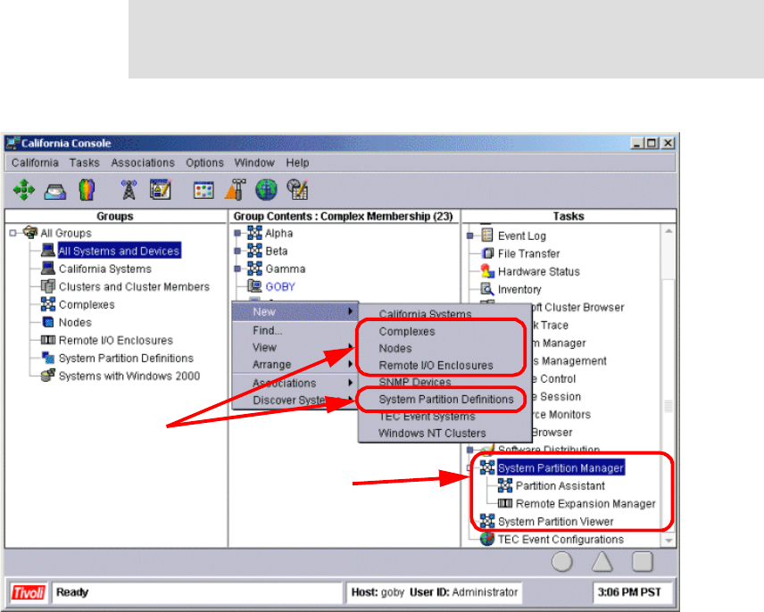The width and height of the screenshot is (764, 612).
Task: Click the disk drive toolbar icon
Action: (55, 191)
